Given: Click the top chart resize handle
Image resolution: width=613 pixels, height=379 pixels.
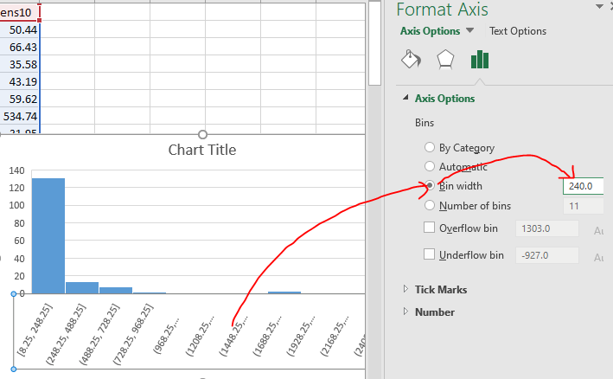Looking at the screenshot, I should [202, 134].
